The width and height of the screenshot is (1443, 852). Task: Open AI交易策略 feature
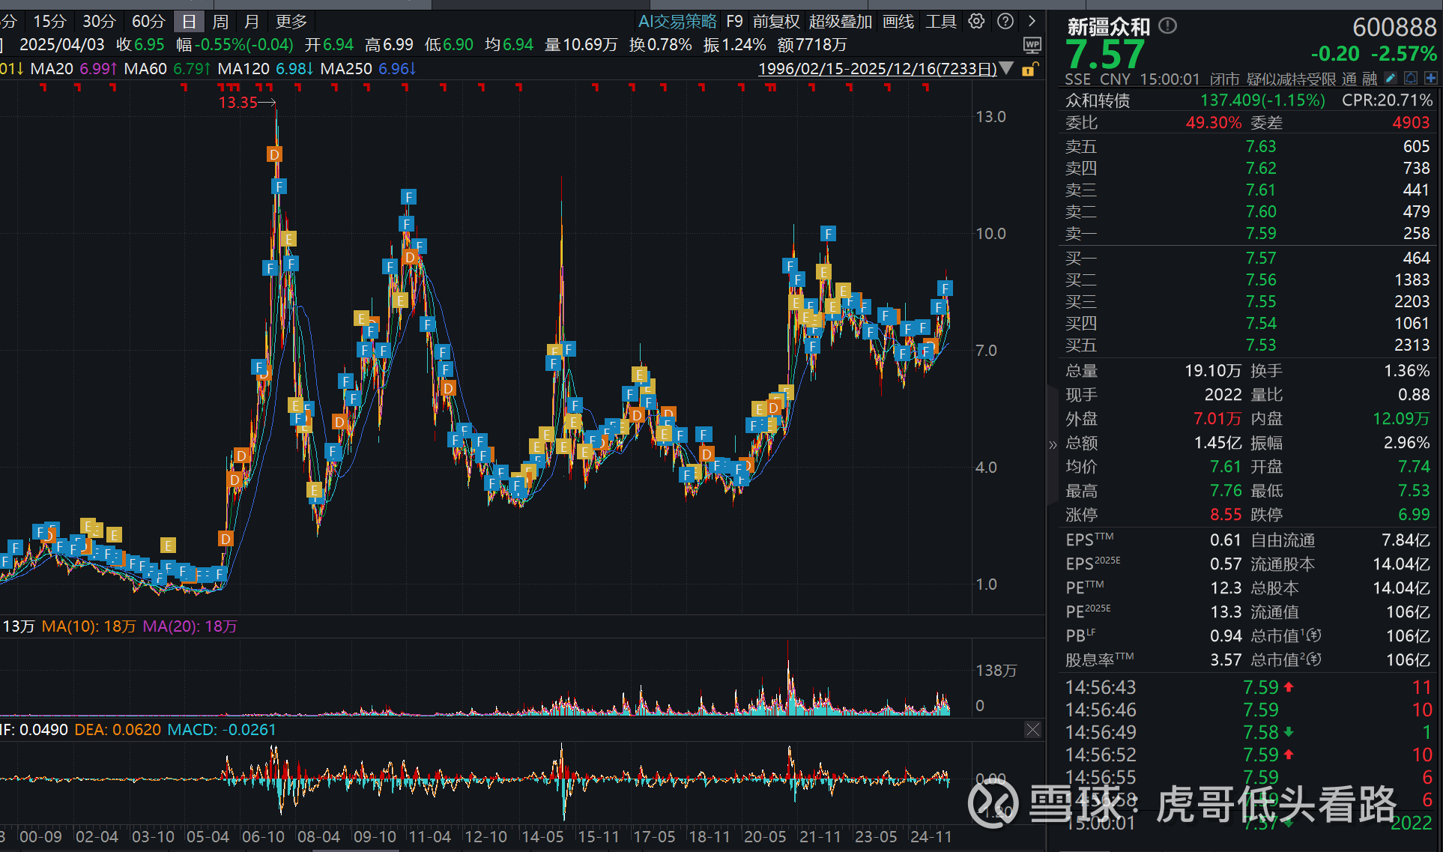677,22
